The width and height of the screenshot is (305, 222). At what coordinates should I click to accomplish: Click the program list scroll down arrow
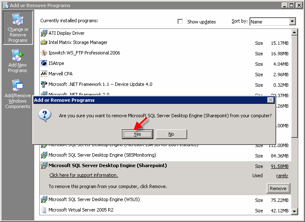tap(294, 211)
